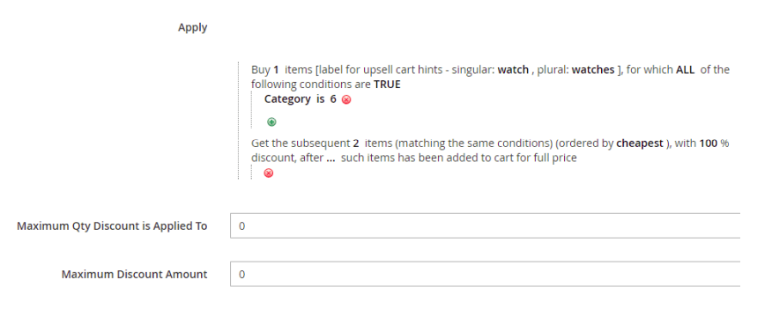Screen dimensions: 772x317
Task: Delete the Buy/Get rule with red X
Action: (268, 173)
